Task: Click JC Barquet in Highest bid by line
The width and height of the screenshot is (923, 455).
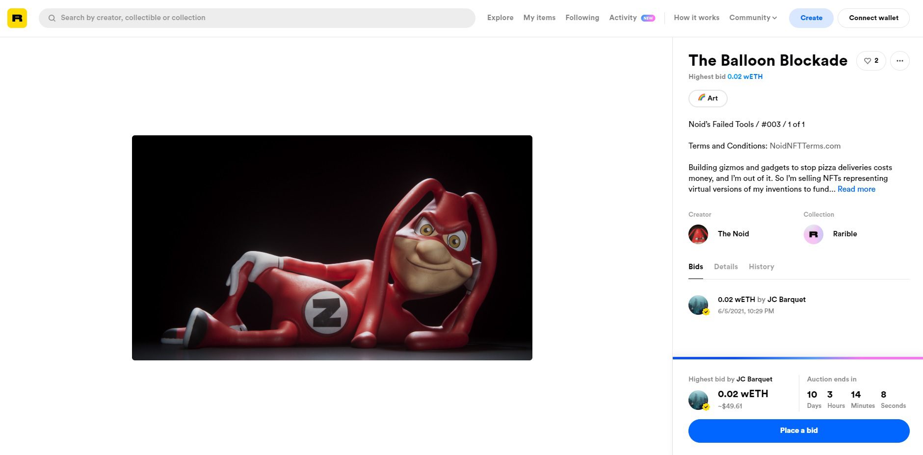Action: [x=754, y=379]
